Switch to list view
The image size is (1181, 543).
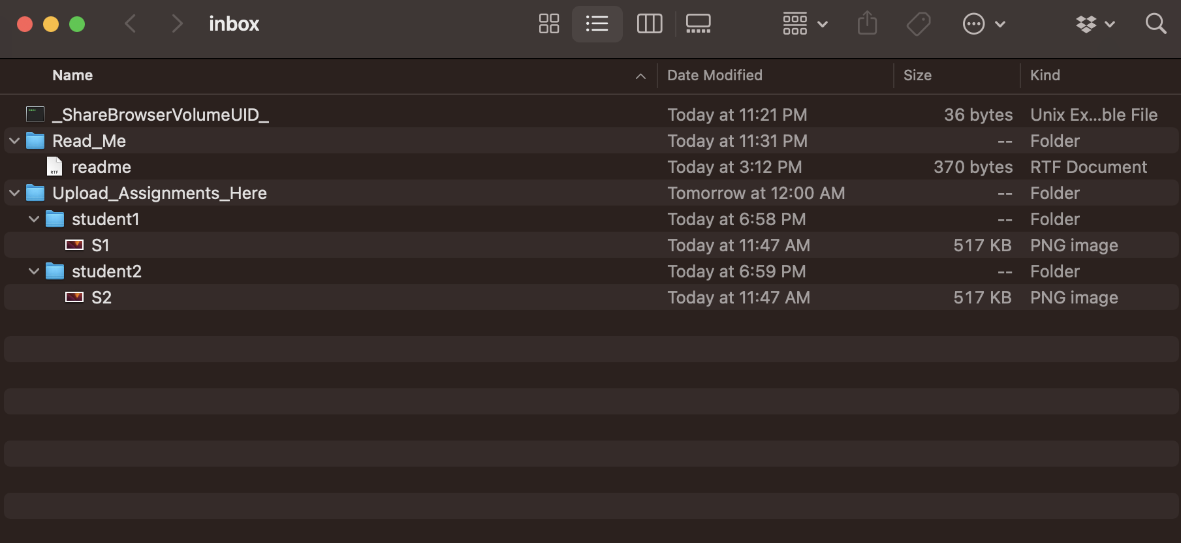597,24
